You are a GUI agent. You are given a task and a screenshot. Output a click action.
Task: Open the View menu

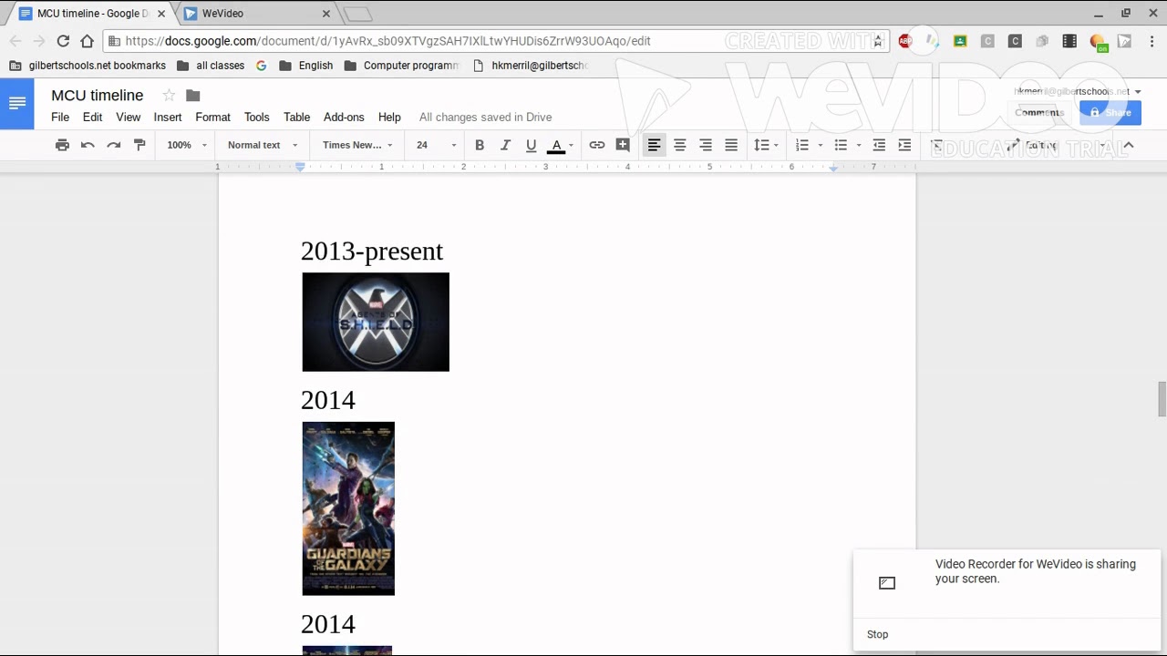128,117
